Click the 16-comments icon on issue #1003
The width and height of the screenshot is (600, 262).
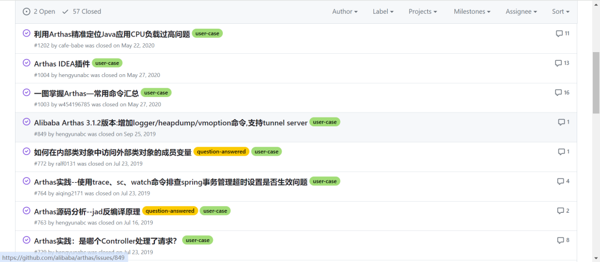click(x=558, y=93)
